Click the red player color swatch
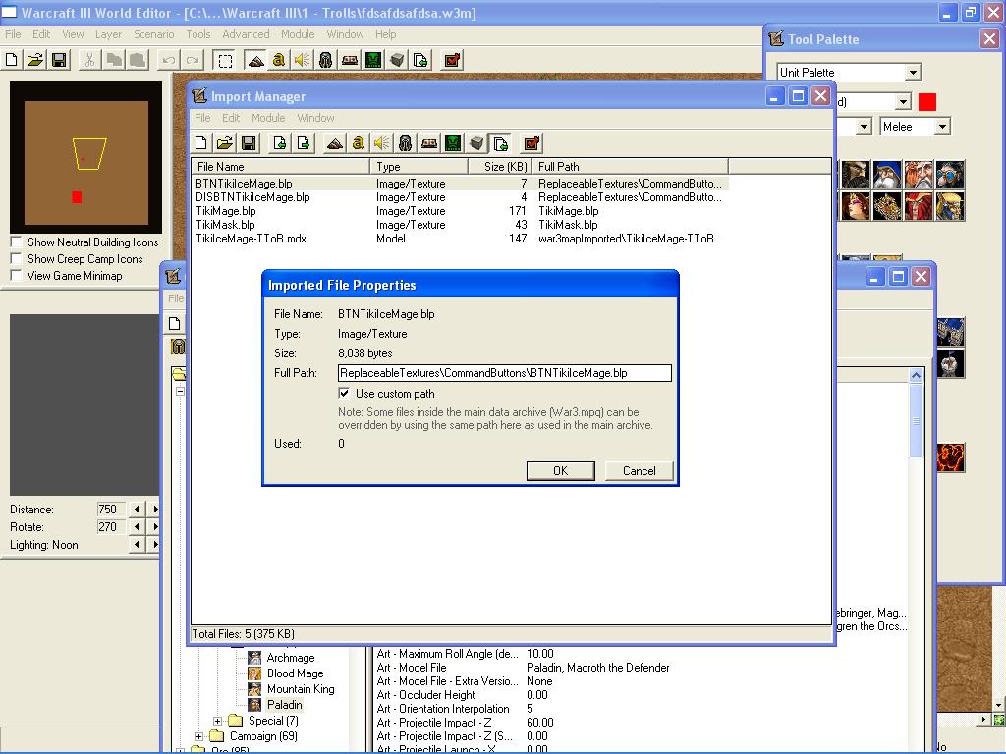The image size is (1006, 754). click(x=927, y=102)
